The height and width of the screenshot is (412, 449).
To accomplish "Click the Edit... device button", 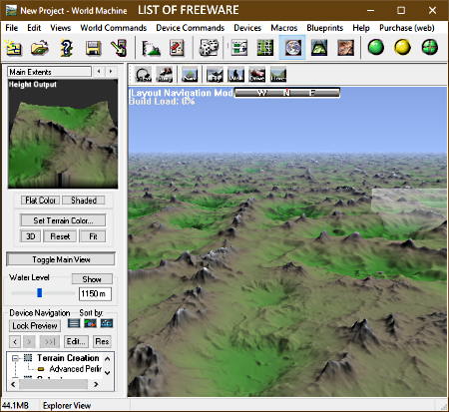I will click(76, 341).
